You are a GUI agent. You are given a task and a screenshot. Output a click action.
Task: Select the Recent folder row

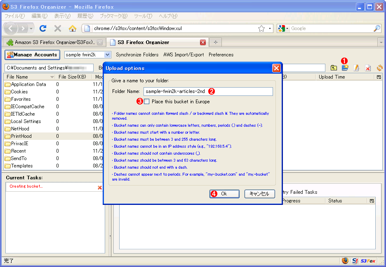pyautogui.click(x=53, y=151)
